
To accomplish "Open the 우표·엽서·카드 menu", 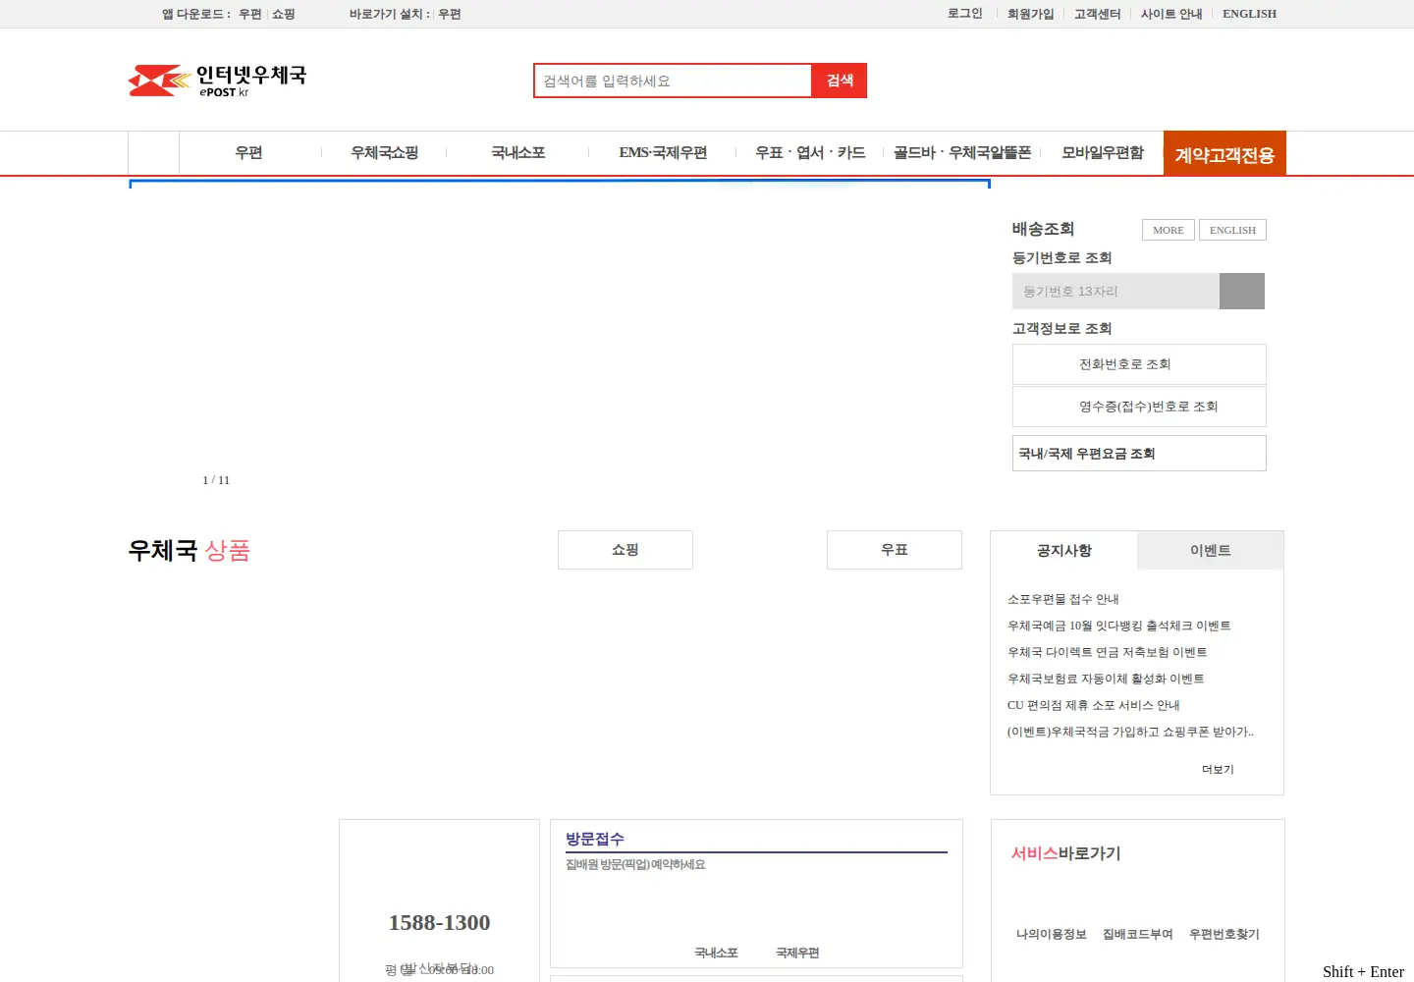I will pyautogui.click(x=810, y=152).
